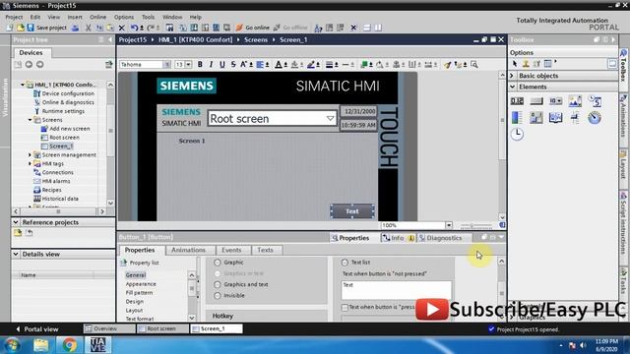Switch to the Animations tab
Image resolution: width=630 pixels, height=354 pixels.
point(188,250)
